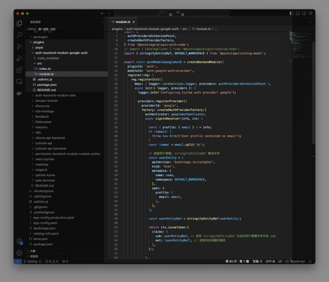This screenshot has height=282, width=329.
Task: Click the line and column indicator
Action: coord(237,261)
